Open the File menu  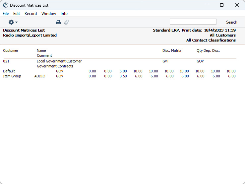point(6,14)
